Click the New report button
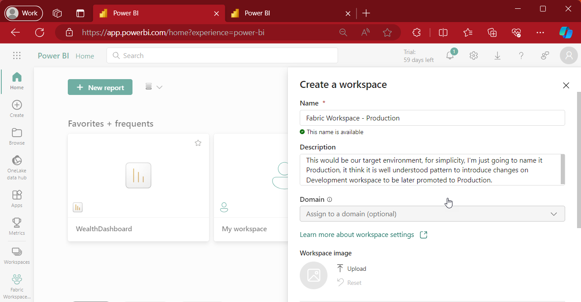 [x=100, y=87]
